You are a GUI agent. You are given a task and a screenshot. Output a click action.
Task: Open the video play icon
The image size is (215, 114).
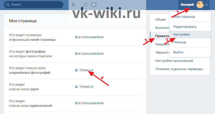[94, 5]
